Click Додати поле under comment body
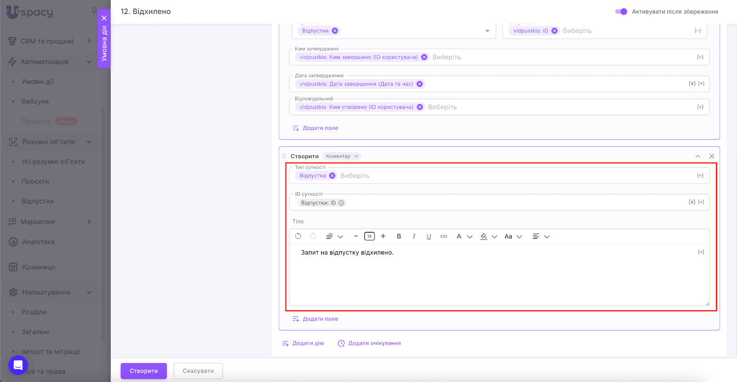Screen dimensions: 737x382 coord(315,319)
